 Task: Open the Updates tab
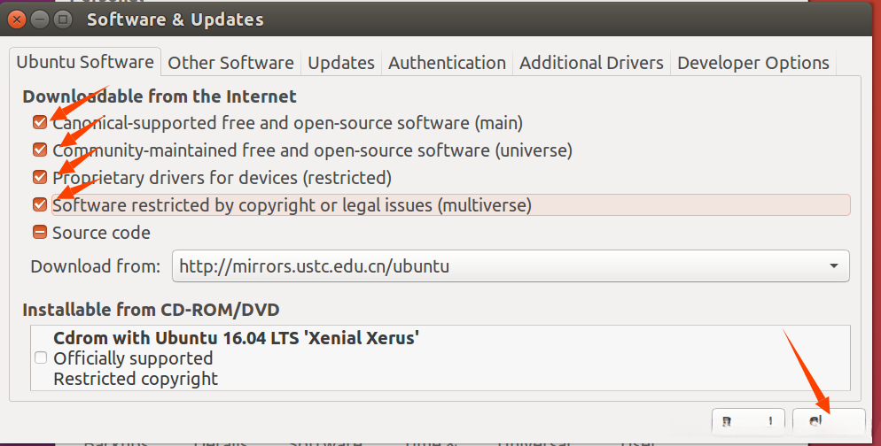pos(341,63)
